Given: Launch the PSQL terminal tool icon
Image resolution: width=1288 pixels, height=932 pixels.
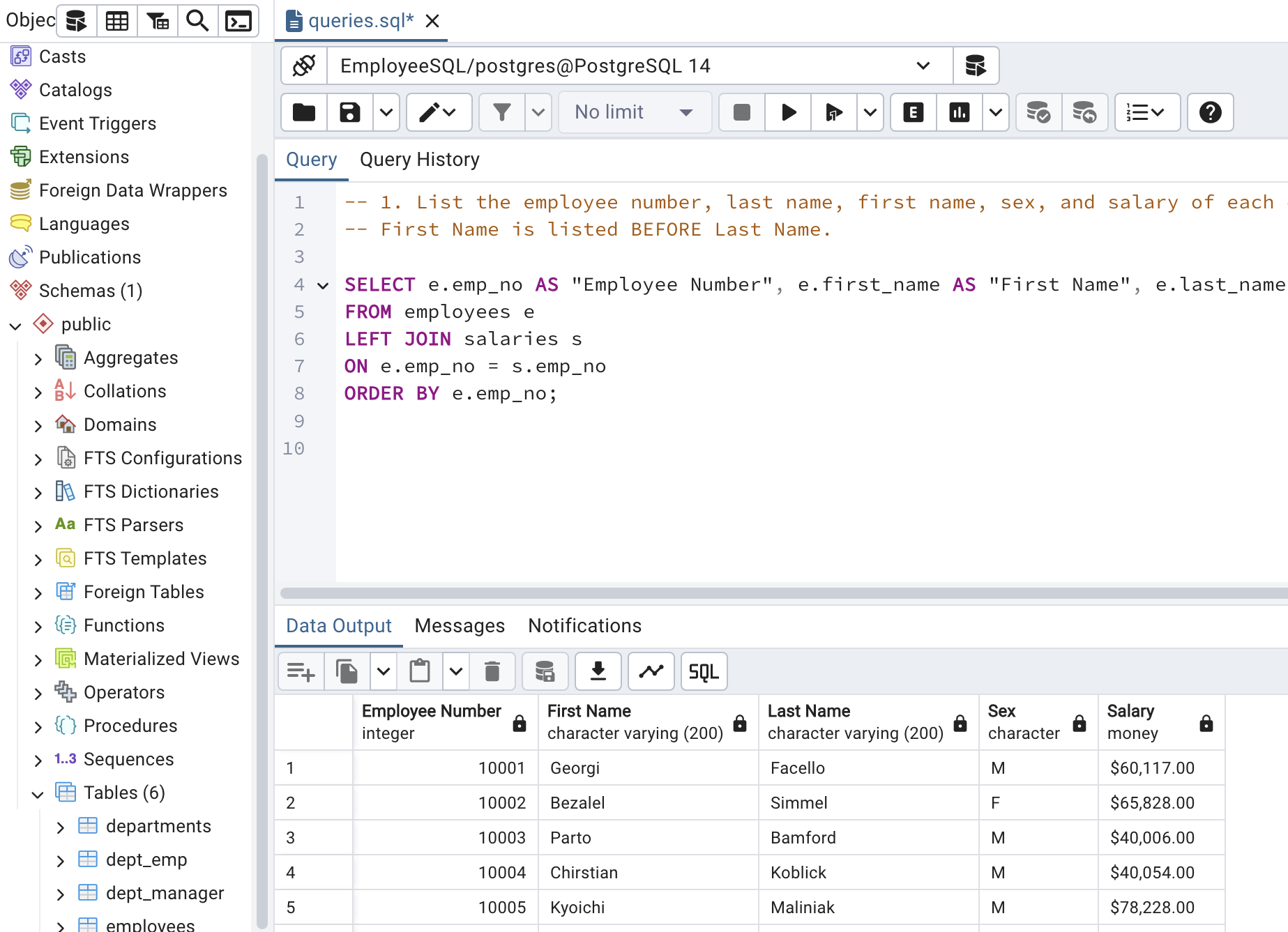Looking at the screenshot, I should [238, 21].
